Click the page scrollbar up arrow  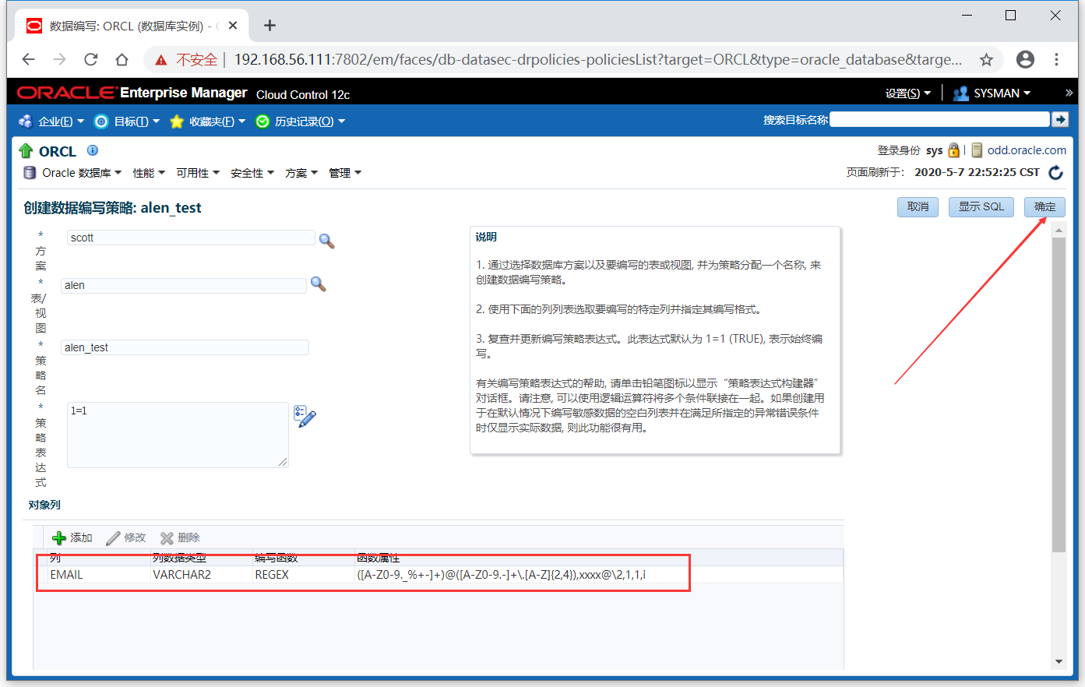pos(1059,230)
